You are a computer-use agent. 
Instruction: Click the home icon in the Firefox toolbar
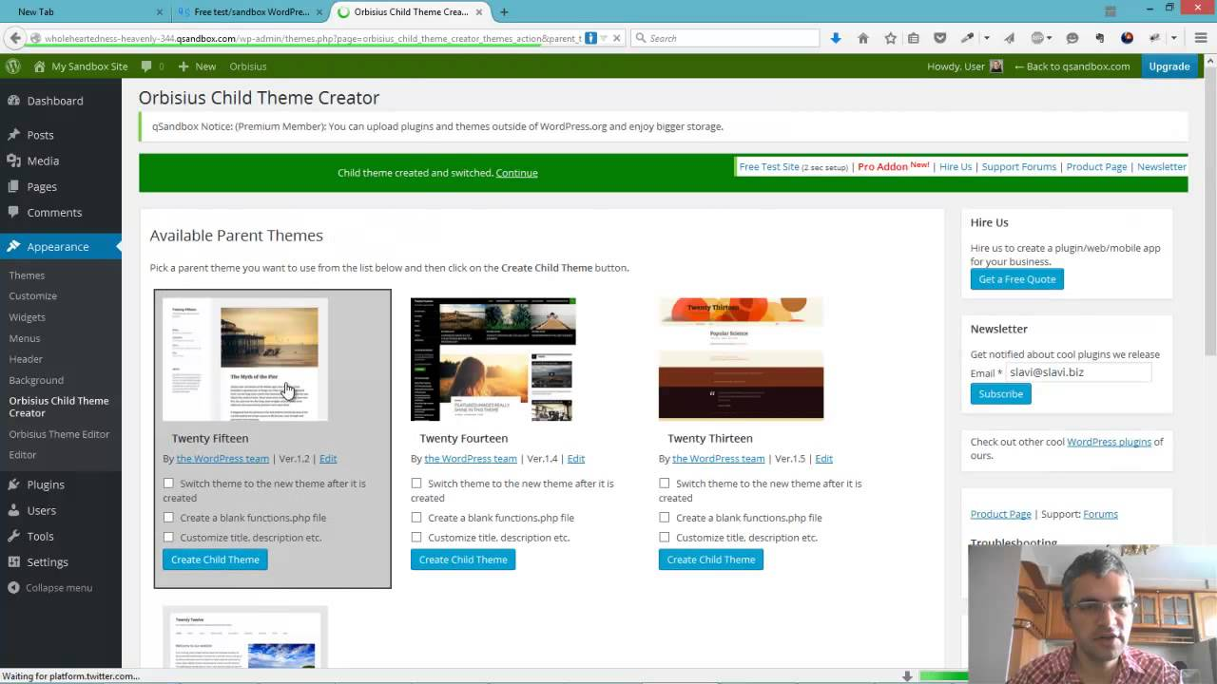click(862, 38)
